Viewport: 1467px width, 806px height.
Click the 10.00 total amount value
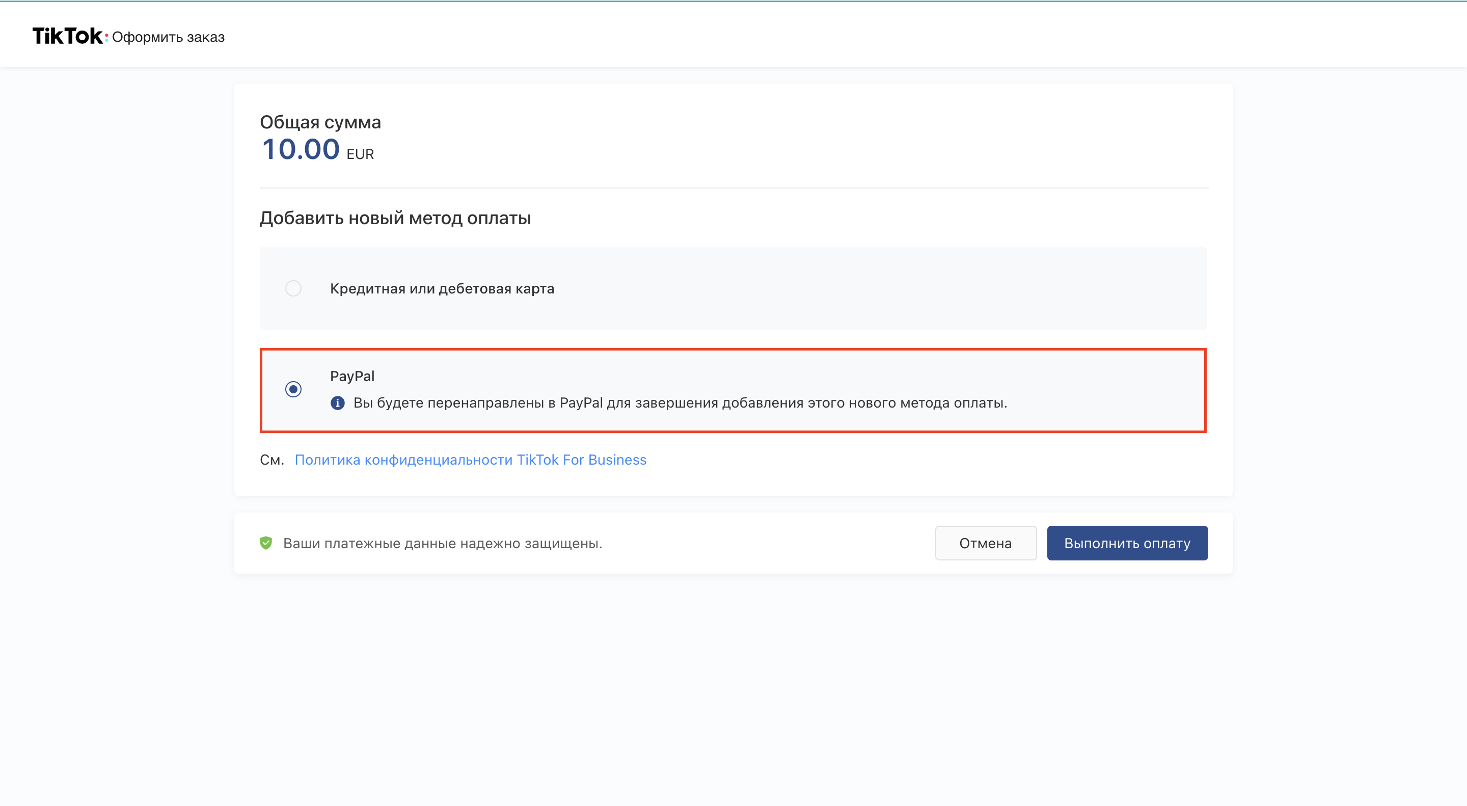301,149
